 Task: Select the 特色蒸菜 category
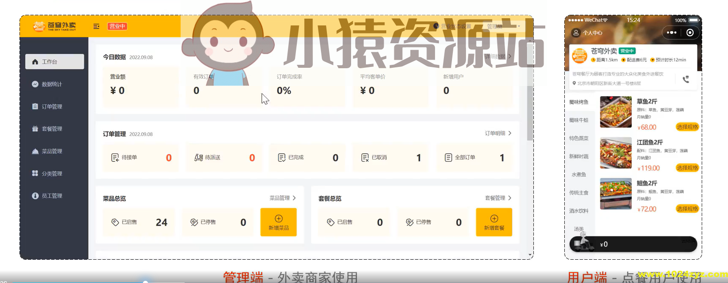(579, 139)
